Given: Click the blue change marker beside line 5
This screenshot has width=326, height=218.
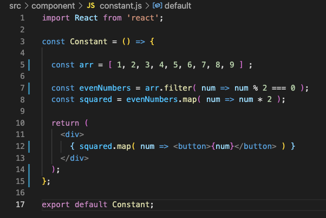Looking at the screenshot, I should (x=29, y=65).
